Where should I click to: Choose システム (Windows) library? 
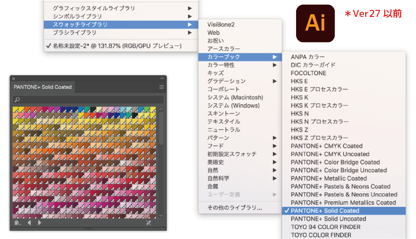(240, 105)
